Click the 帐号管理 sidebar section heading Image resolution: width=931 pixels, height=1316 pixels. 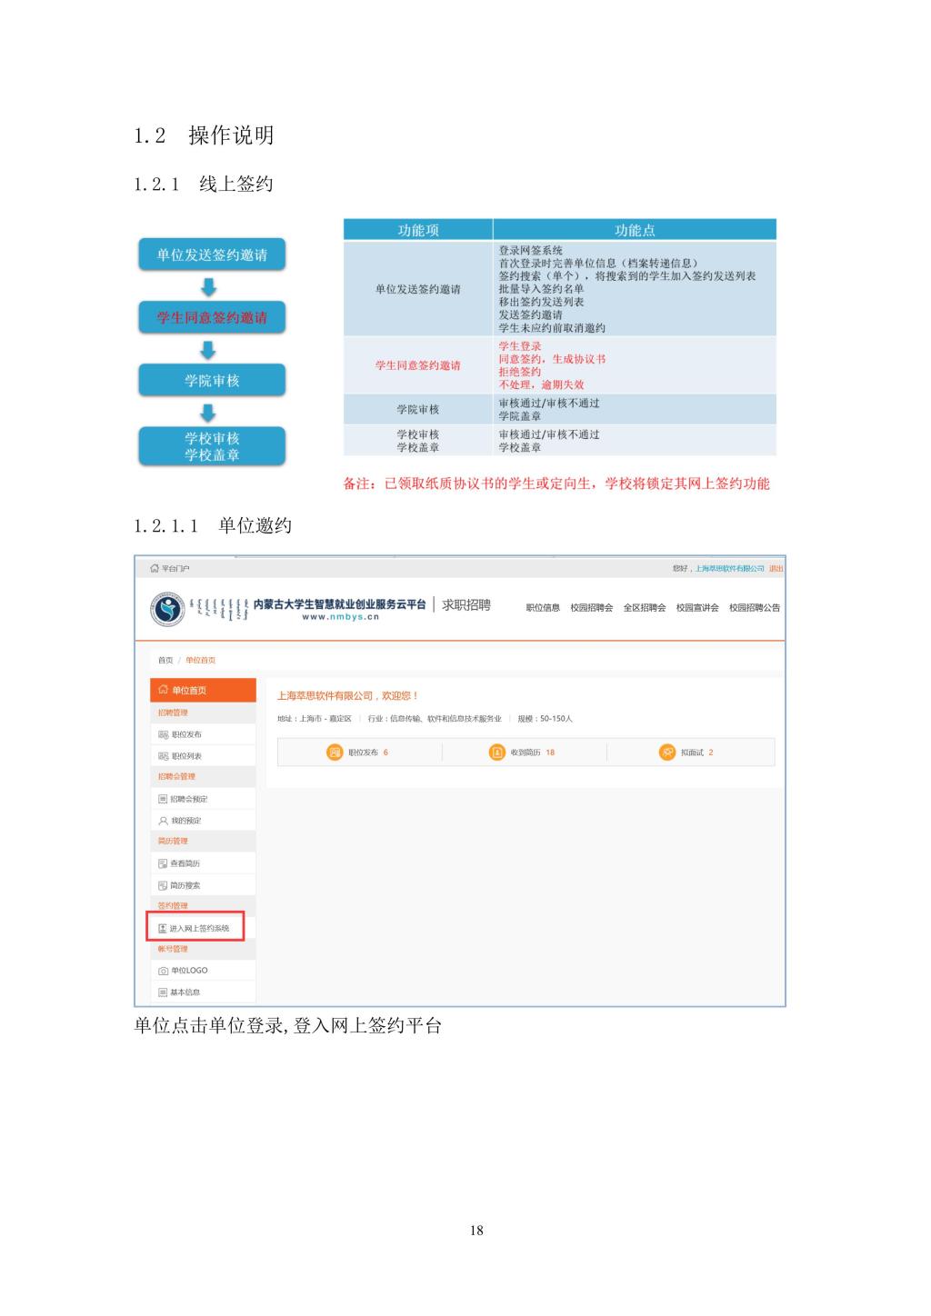203,949
